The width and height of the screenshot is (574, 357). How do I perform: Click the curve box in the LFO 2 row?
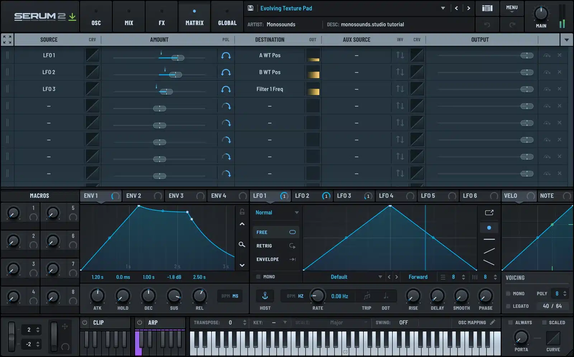92,72
